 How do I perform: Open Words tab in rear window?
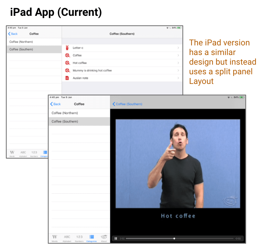click(x=12, y=154)
